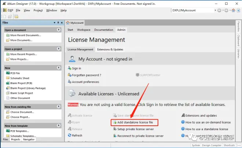The width and height of the screenshot is (242, 148).
Task: Open the Help menu
Action: pos(63,10)
